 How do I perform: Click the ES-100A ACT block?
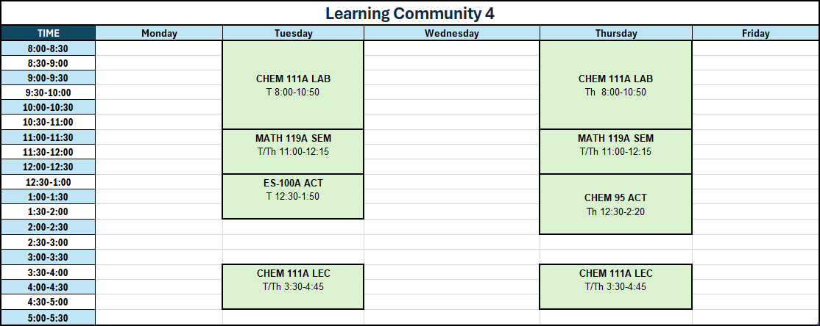coord(294,197)
